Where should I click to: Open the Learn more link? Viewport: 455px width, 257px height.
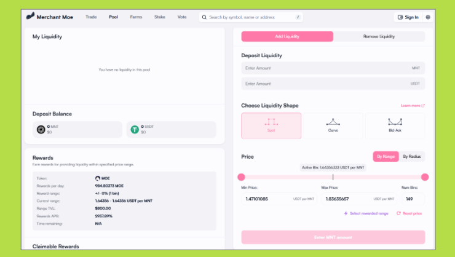tap(412, 105)
